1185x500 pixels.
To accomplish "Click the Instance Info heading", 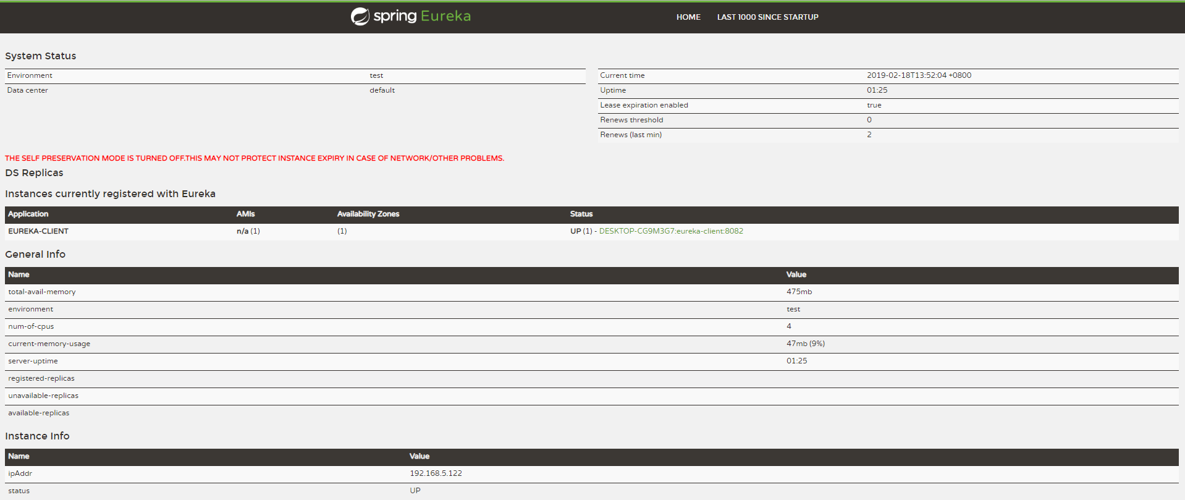I will (37, 436).
